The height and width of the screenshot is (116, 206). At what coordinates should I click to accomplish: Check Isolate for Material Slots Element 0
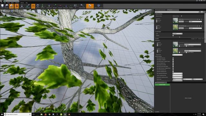pyautogui.click(x=157, y=22)
